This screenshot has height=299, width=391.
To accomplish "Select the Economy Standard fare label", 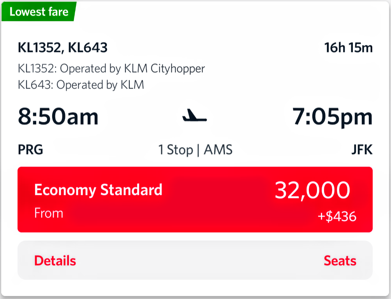I will coord(98,190).
